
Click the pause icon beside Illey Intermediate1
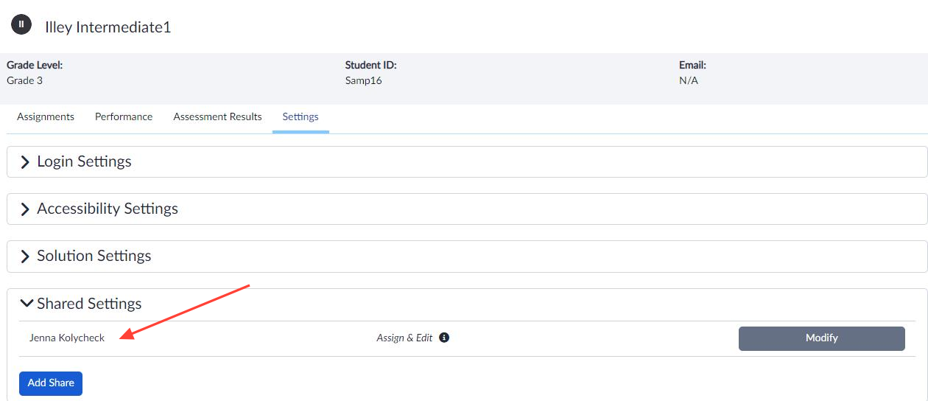[21, 24]
